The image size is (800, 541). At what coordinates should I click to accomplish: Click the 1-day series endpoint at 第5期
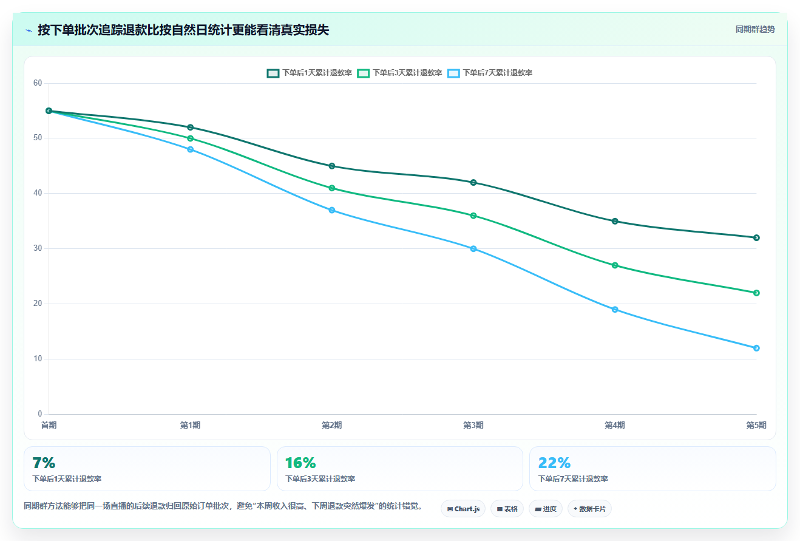point(756,238)
